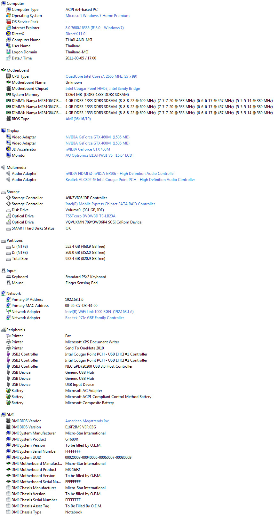
Task: Select the DIMM3: Nanya memory row label
Action: coord(37,107)
